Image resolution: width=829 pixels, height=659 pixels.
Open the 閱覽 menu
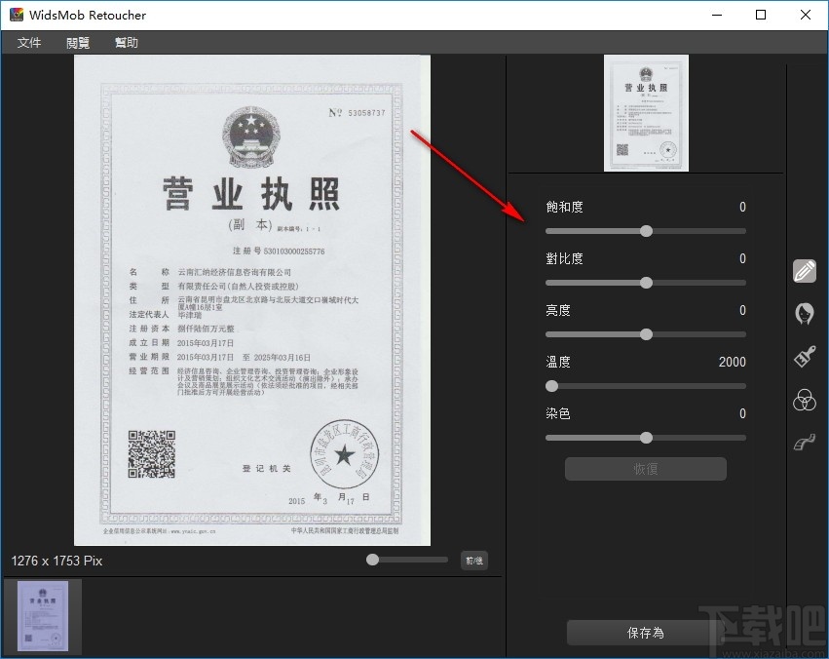point(77,42)
